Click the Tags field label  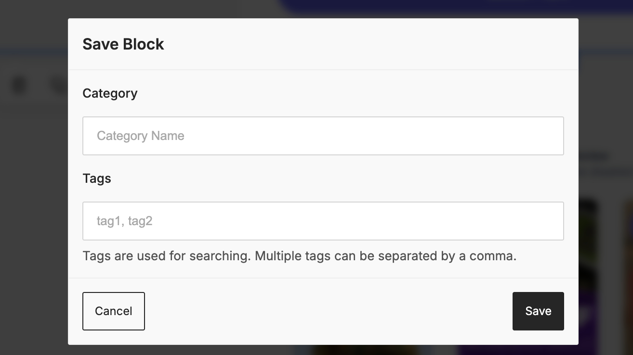coord(97,178)
